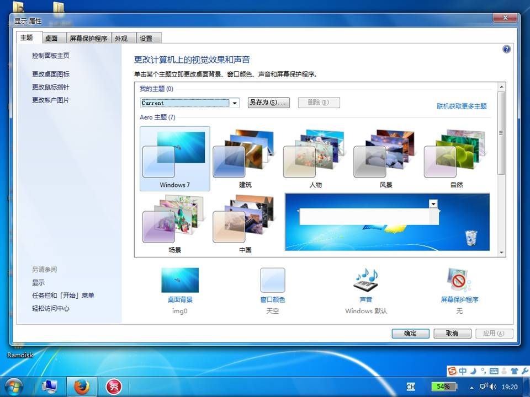Click 另存为(S)... button
The width and height of the screenshot is (530, 397).
coord(269,103)
